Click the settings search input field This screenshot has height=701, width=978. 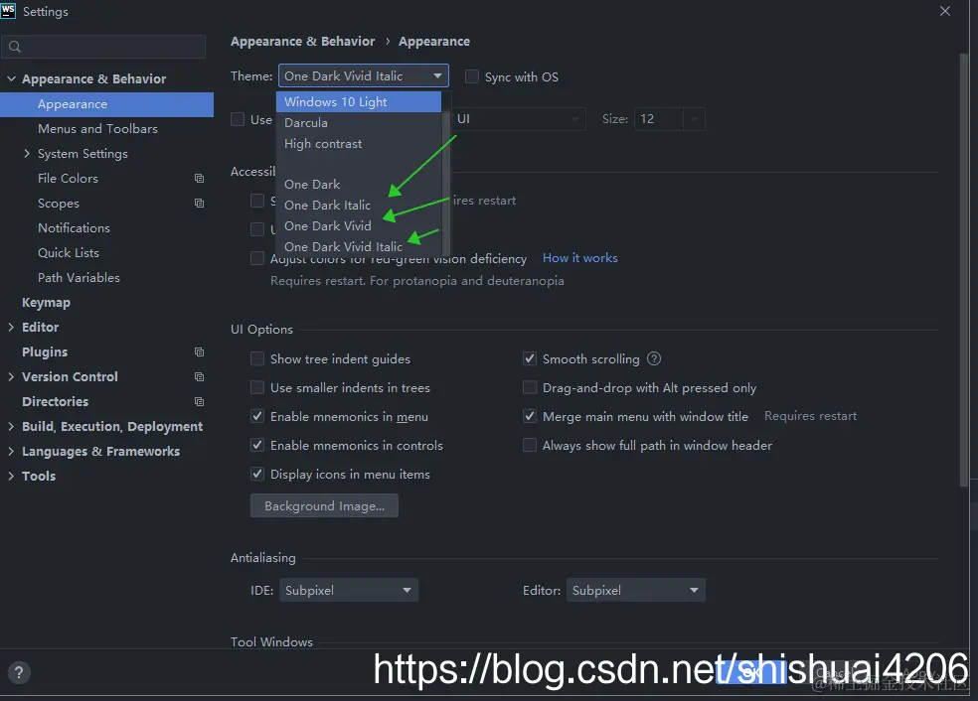103,47
